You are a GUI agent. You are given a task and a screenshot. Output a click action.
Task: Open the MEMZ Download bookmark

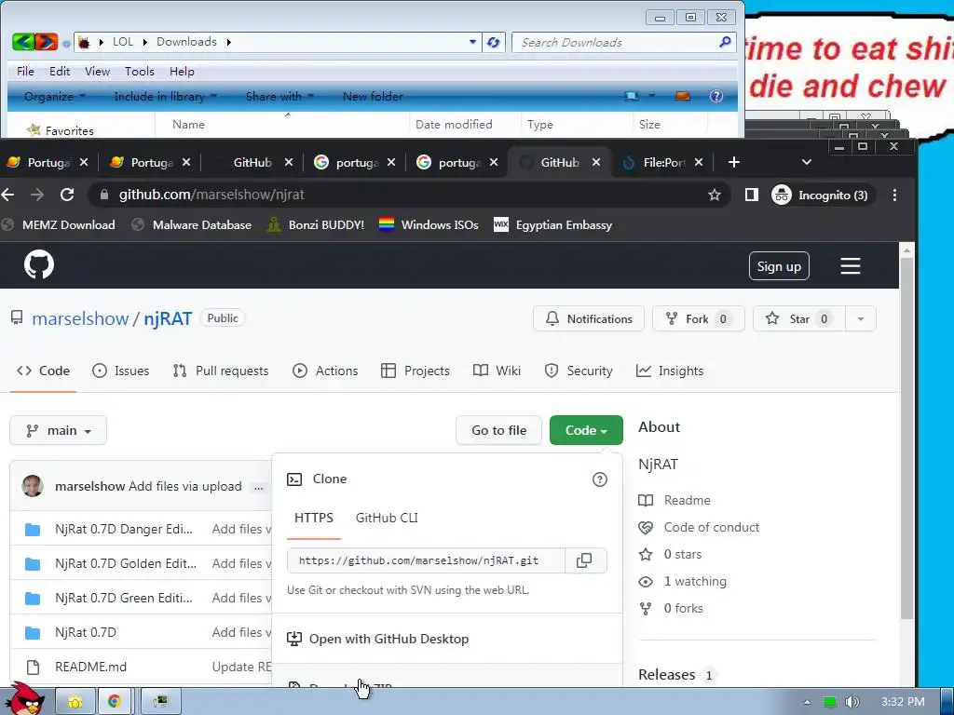click(x=59, y=225)
